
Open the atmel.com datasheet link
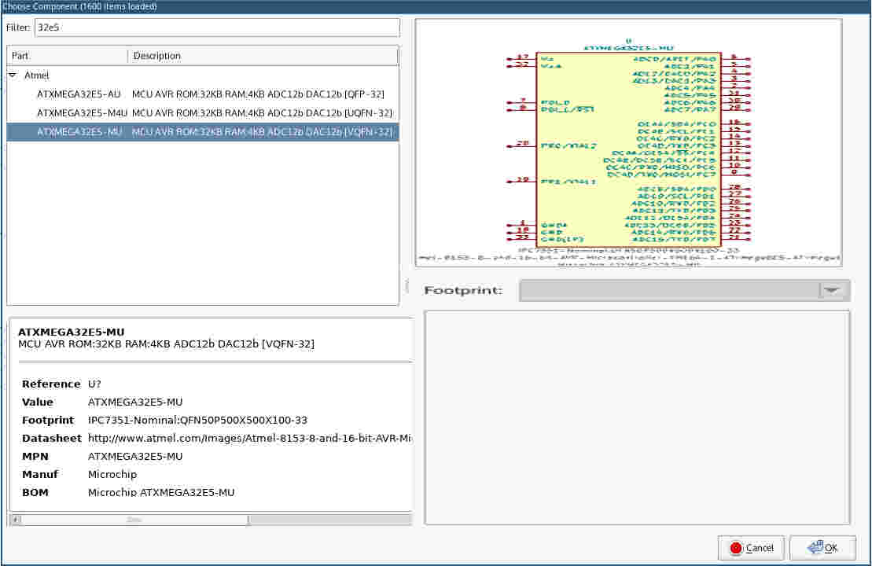[x=250, y=439]
